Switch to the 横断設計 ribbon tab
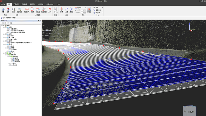The height and width of the screenshot is (116, 206). coord(41,4)
